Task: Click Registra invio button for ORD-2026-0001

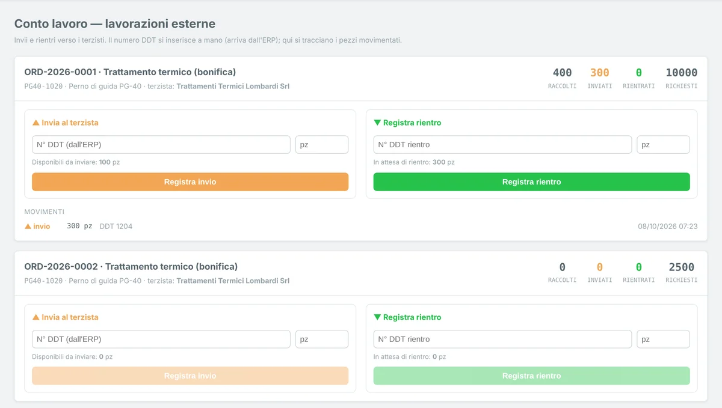Action: tap(190, 182)
